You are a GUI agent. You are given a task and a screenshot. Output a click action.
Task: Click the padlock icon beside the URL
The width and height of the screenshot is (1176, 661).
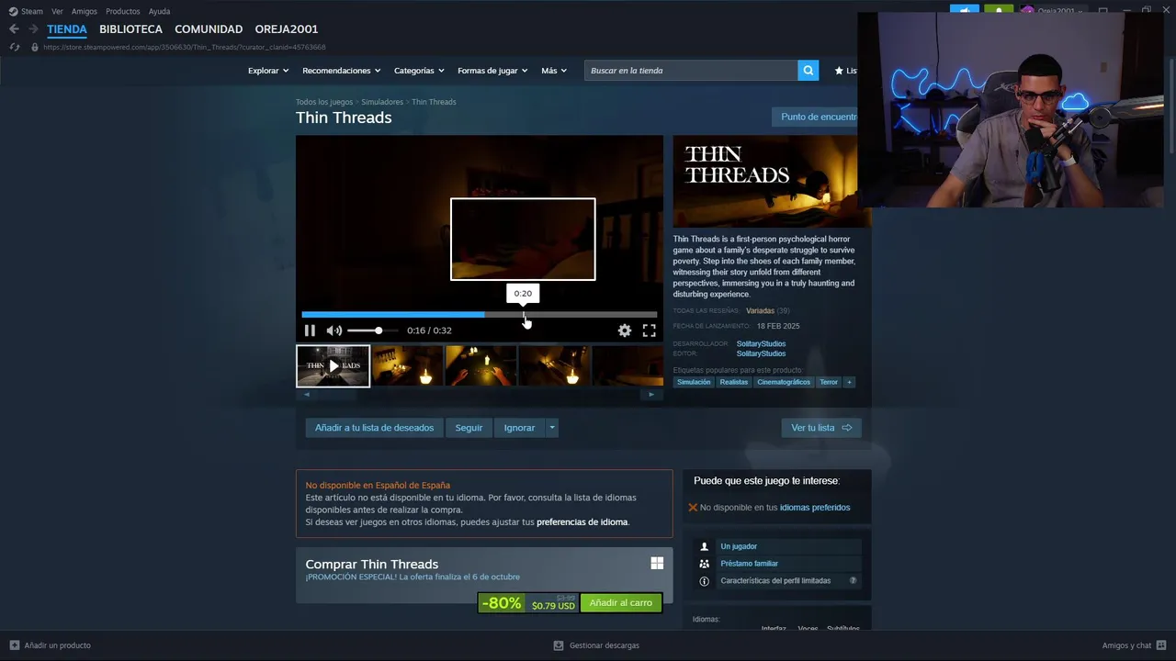tap(35, 47)
